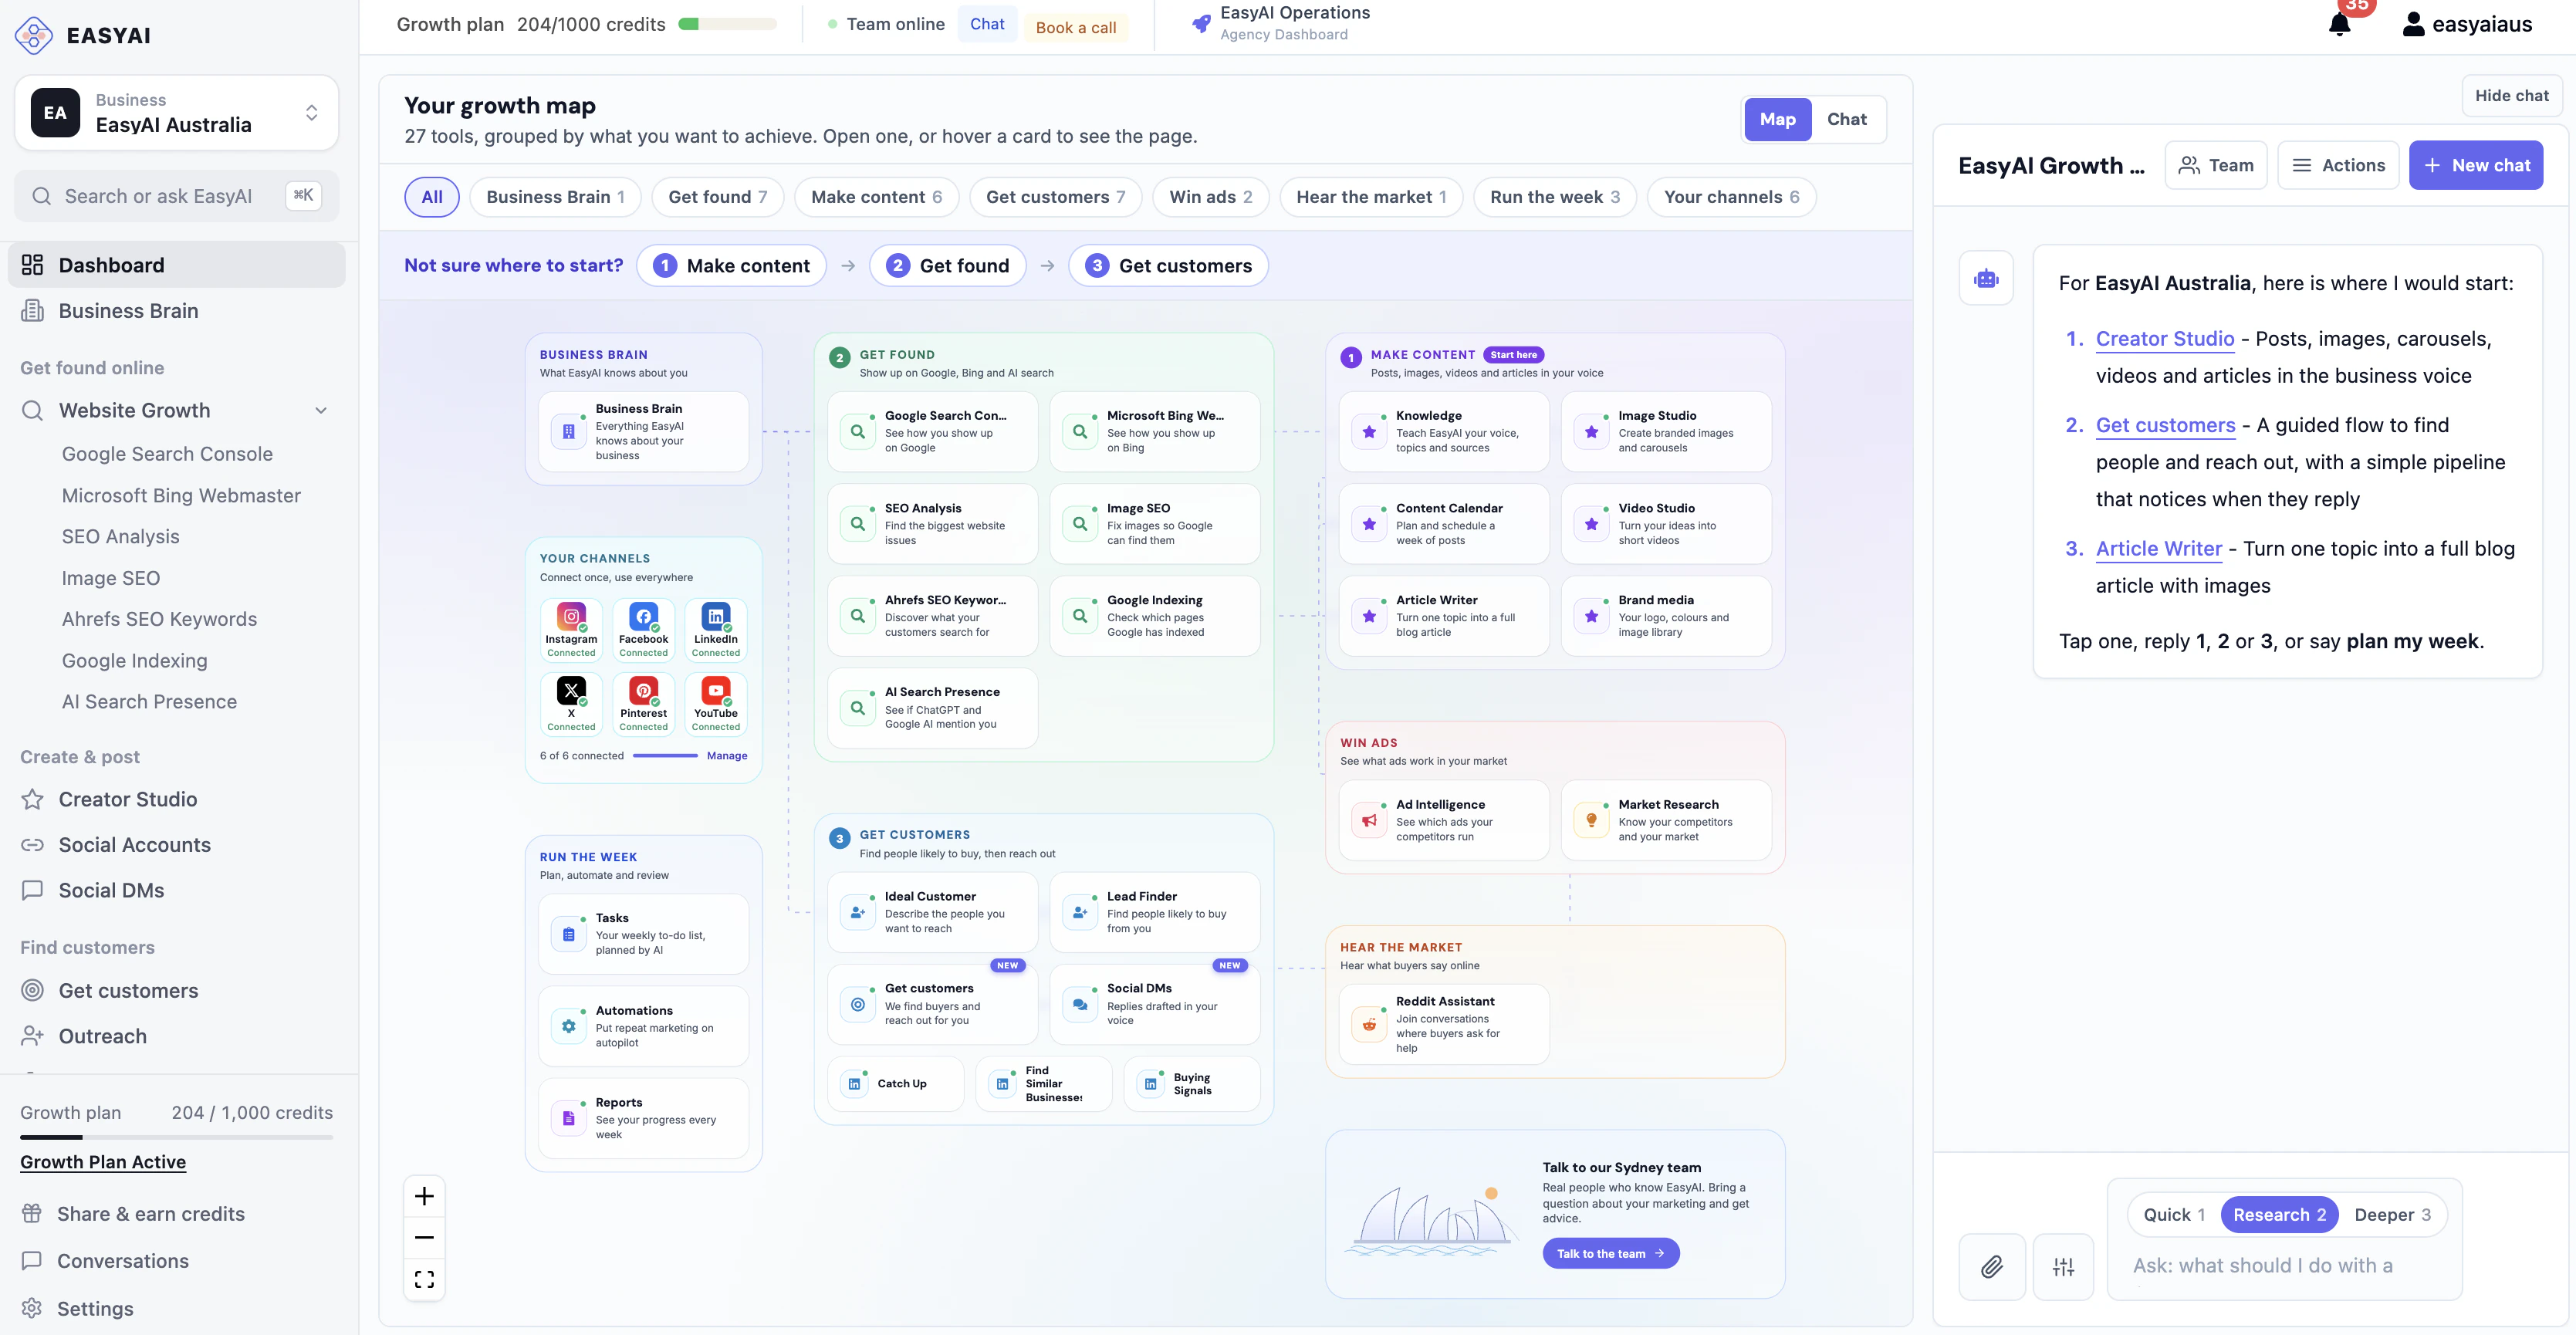Filter by Hear the market tab

tap(1371, 197)
